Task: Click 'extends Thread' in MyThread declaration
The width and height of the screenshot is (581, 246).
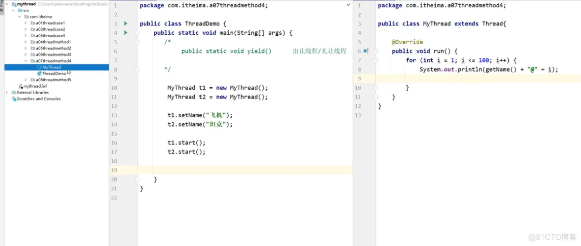Action: pyautogui.click(x=477, y=24)
